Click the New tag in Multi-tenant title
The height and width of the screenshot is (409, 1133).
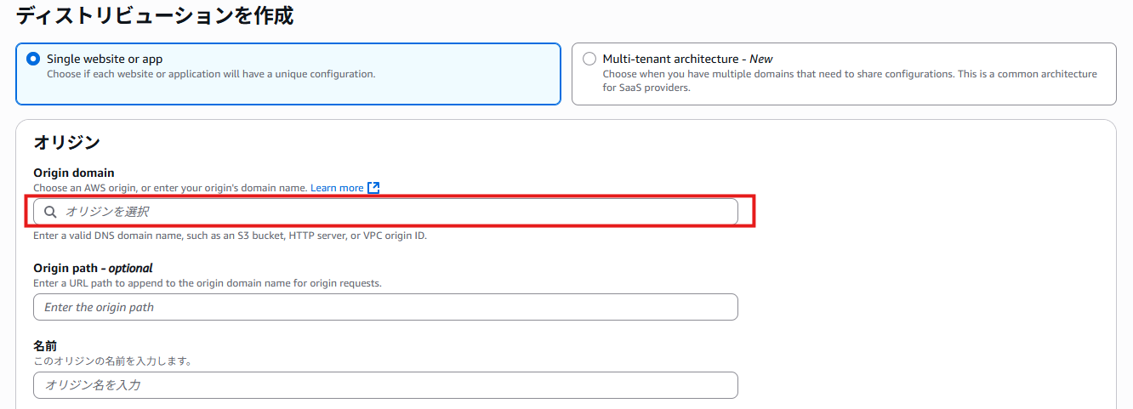[761, 59]
